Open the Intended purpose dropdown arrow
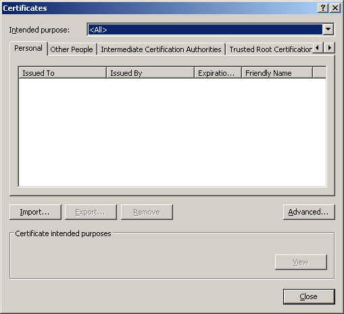Image resolution: width=344 pixels, height=314 pixels. pos(328,29)
